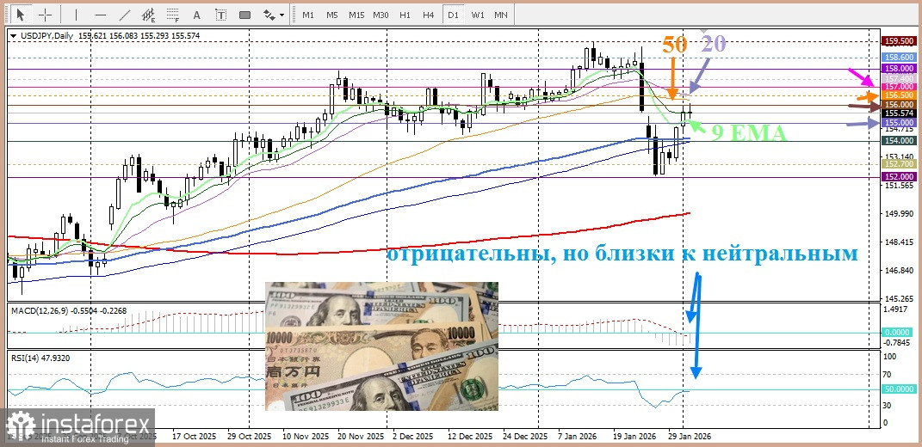Click the 154.000 price level label
Image resolution: width=922 pixels, height=447 pixels.
tap(899, 140)
